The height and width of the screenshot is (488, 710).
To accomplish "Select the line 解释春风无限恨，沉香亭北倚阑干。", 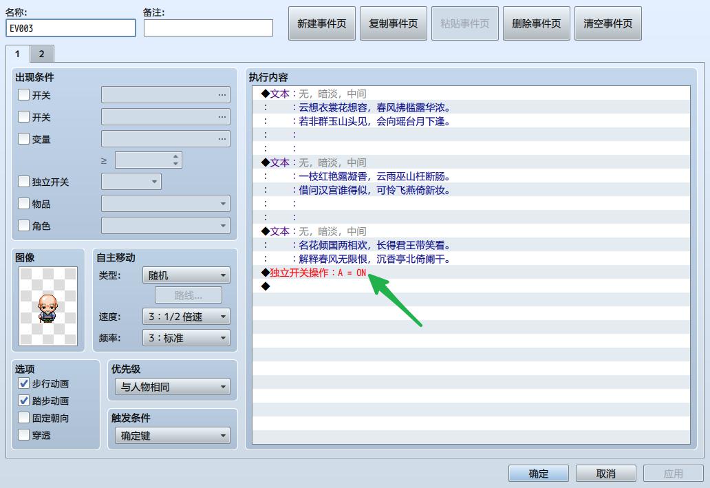I will 471,259.
